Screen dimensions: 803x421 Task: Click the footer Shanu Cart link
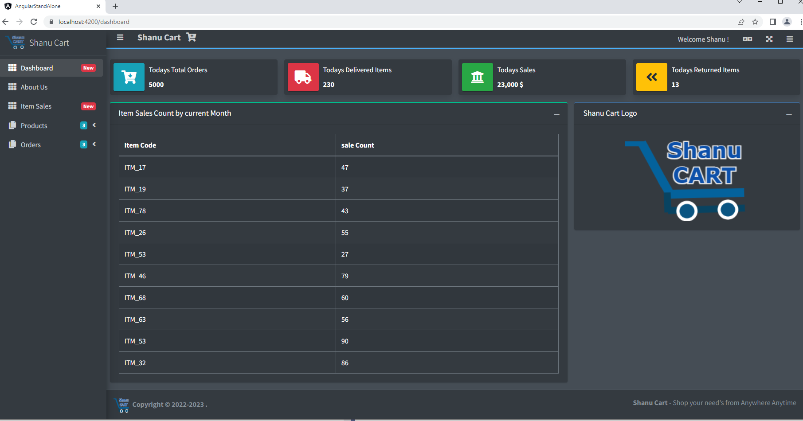pyautogui.click(x=650, y=403)
